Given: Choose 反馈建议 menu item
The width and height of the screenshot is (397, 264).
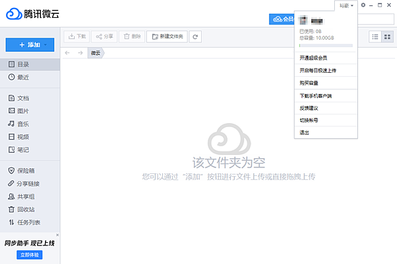Looking at the screenshot, I should (x=326, y=108).
